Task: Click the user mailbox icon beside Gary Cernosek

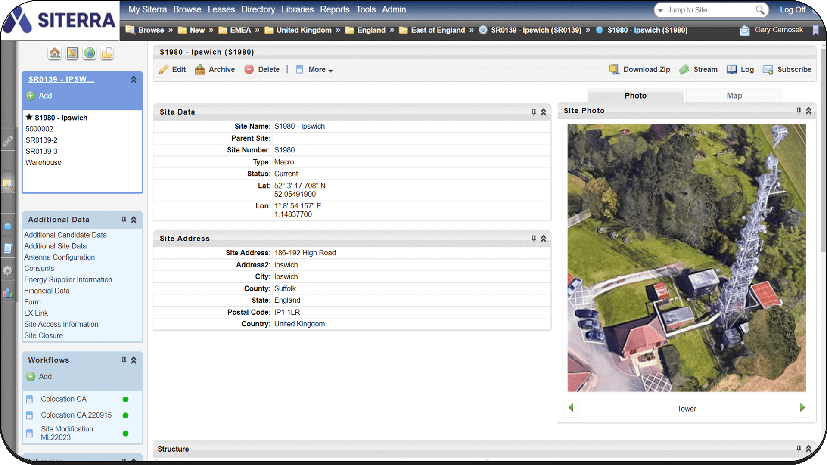Action: [x=745, y=30]
